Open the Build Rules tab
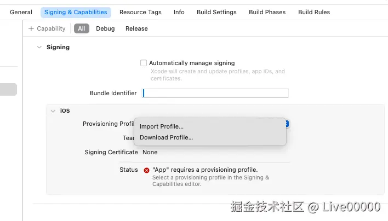 314,12
